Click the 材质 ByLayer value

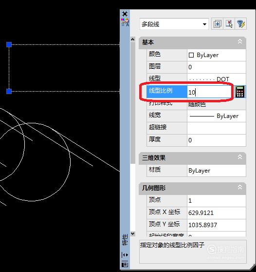(217, 171)
